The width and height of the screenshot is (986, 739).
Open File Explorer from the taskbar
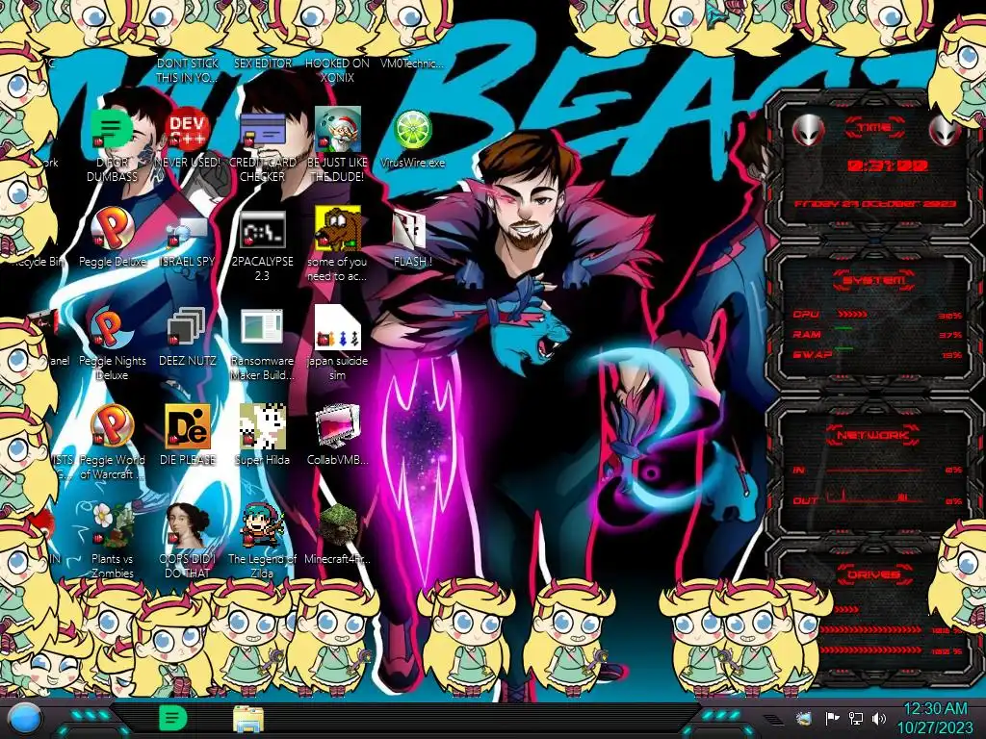coord(247,719)
